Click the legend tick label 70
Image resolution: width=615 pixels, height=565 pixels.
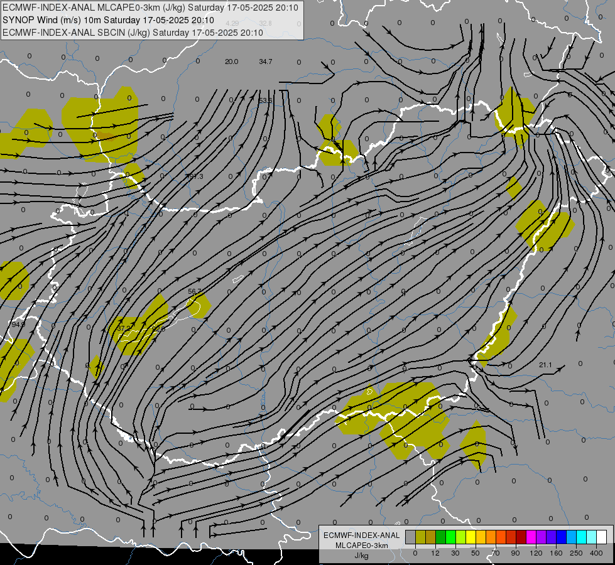click(x=496, y=553)
